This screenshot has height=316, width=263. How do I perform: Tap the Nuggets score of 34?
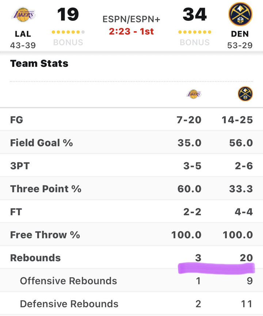pos(195,14)
